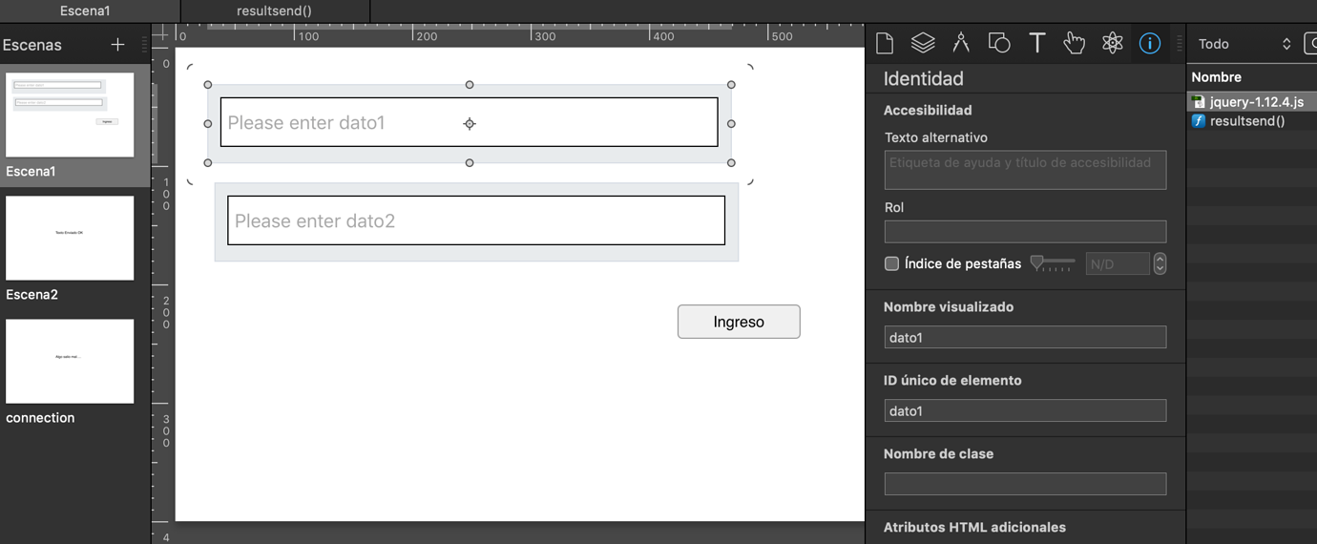Open the Todo resource filter dropdown

pos(1244,44)
